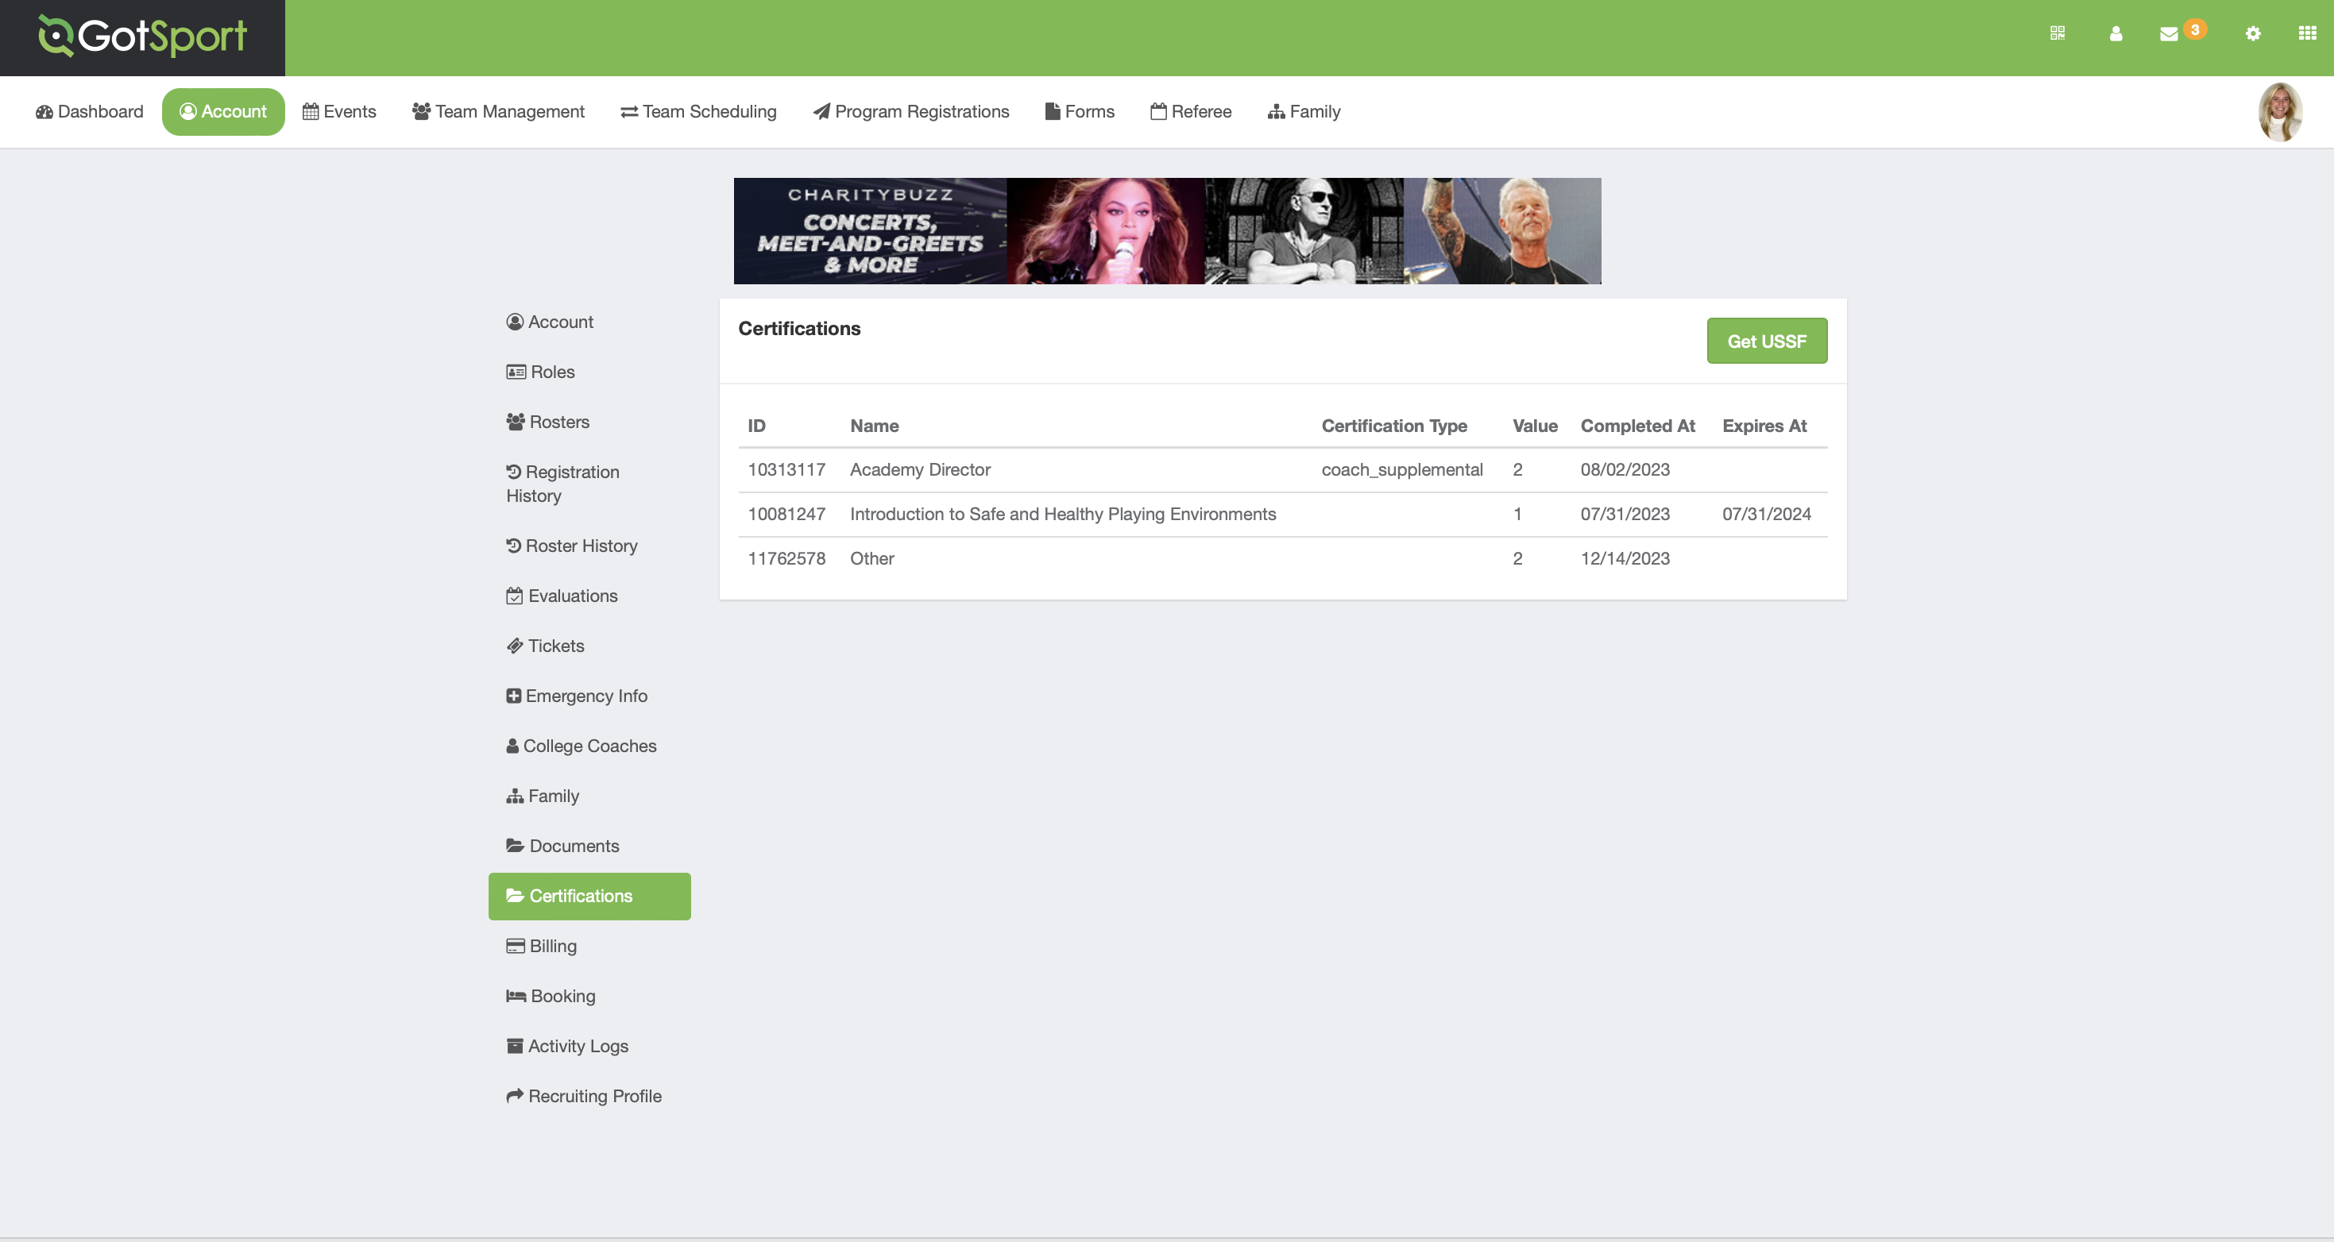The height and width of the screenshot is (1242, 2334).
Task: Open the user profile icon in header
Action: [x=2116, y=33]
